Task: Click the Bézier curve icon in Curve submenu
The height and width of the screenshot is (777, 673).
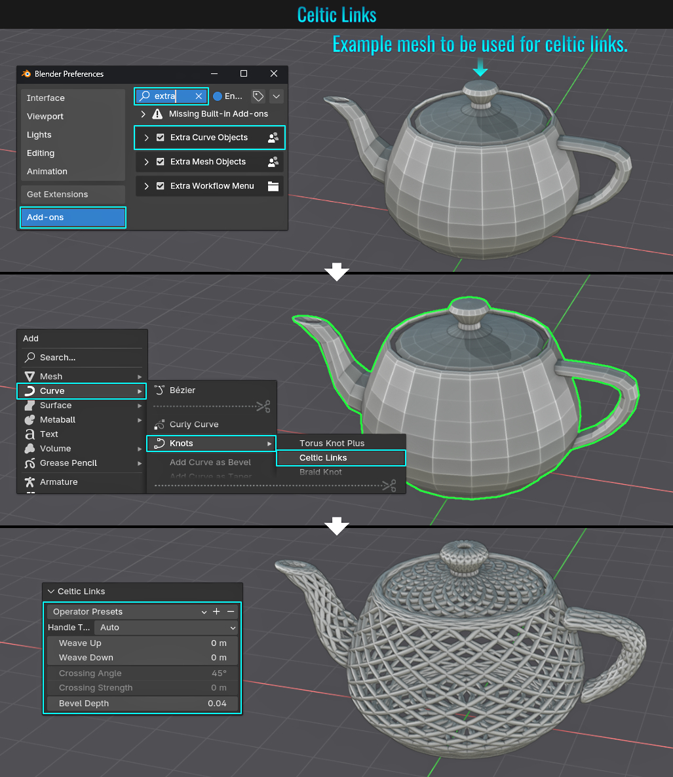Action: tap(159, 390)
